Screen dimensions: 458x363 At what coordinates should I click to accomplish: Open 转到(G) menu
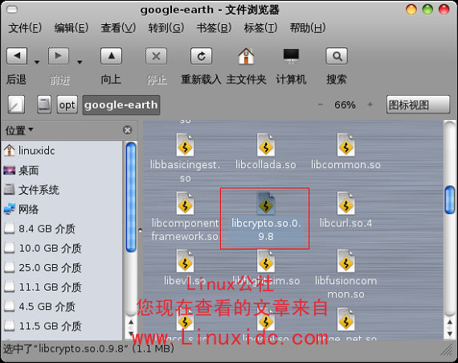tap(166, 28)
